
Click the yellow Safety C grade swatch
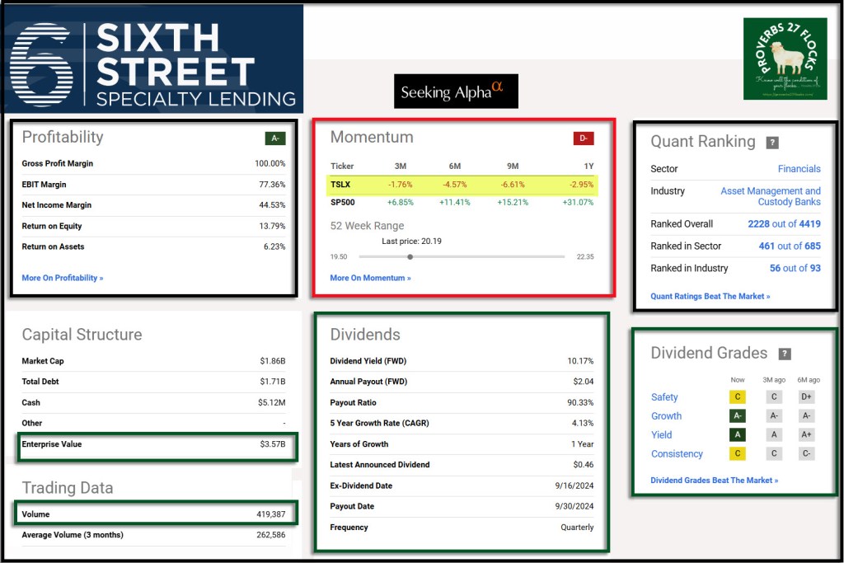tap(738, 397)
